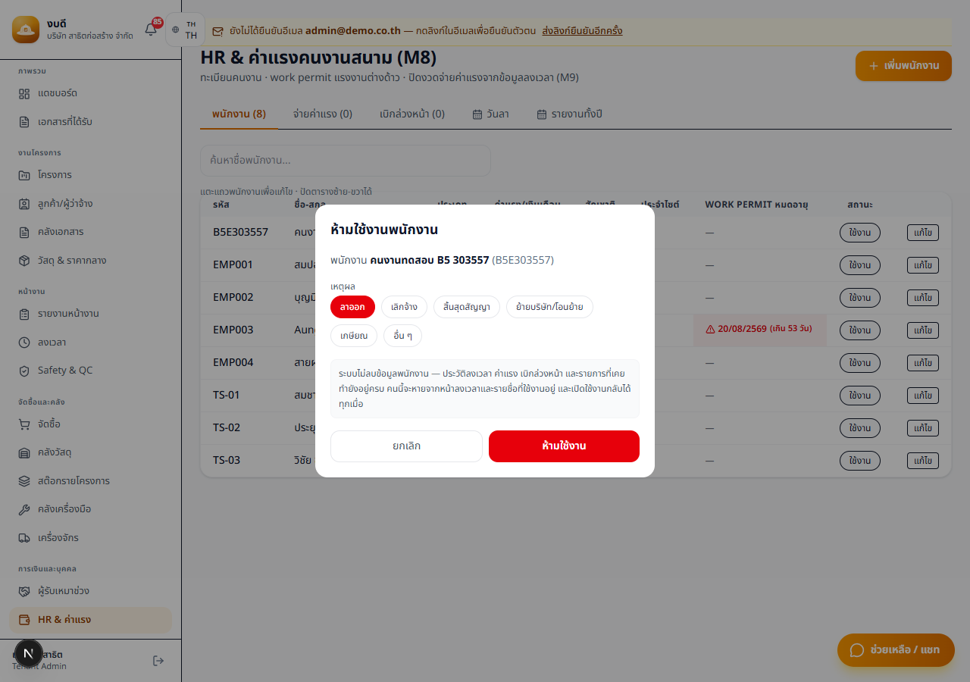This screenshot has width=970, height=682.
Task: Click คลังวัสดุ warehouse icon in sidebar
Action: [24, 452]
